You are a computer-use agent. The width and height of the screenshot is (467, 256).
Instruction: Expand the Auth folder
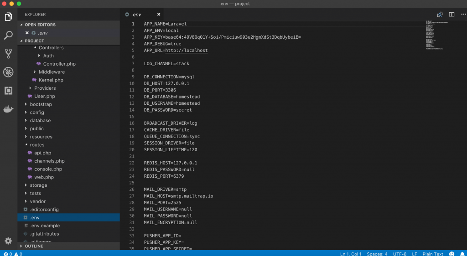click(x=48, y=56)
